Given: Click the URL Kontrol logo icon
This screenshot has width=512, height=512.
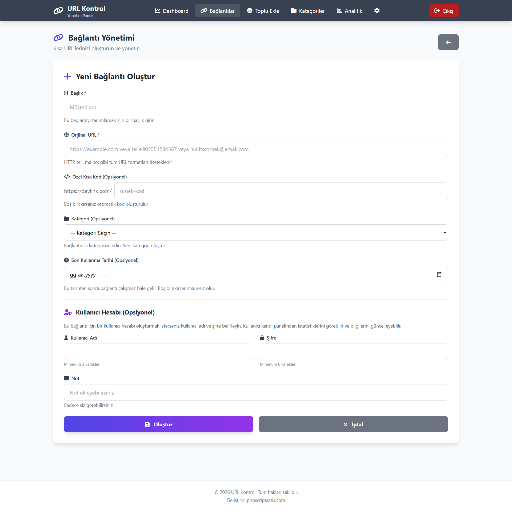Looking at the screenshot, I should point(58,11).
